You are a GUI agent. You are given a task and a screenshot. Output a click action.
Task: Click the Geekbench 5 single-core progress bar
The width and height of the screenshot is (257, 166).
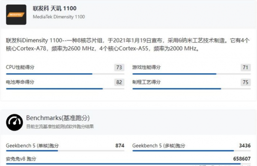point(65,151)
